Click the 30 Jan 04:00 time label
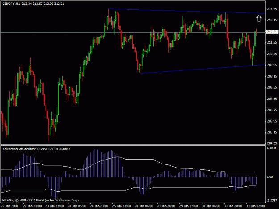 pyautogui.click(x=211, y=206)
